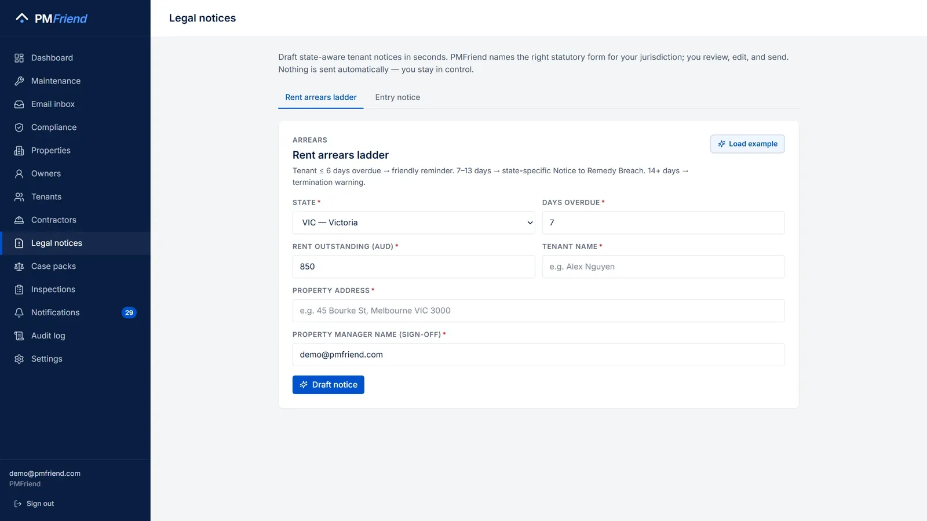This screenshot has width=927, height=521.
Task: Click the Maintenance wrench icon
Action: [x=19, y=81]
